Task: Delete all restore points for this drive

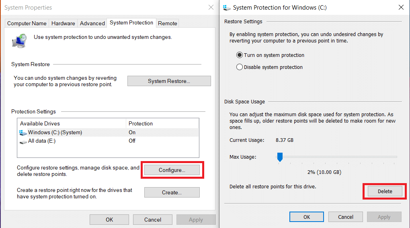Action: [x=385, y=191]
